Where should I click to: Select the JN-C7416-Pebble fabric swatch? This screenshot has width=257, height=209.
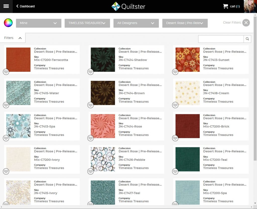103,159
